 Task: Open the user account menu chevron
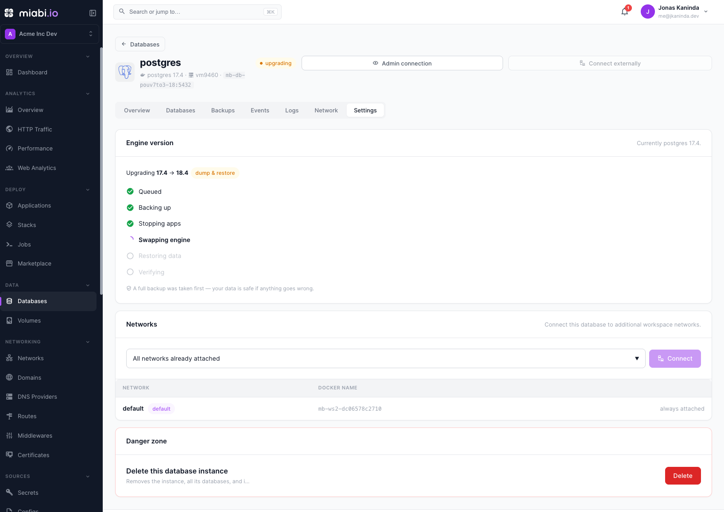point(706,12)
